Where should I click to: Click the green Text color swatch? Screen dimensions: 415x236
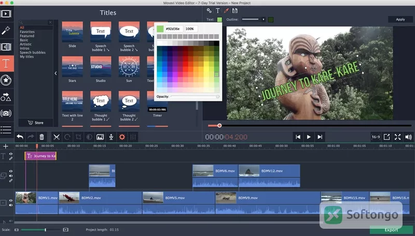[x=219, y=20]
